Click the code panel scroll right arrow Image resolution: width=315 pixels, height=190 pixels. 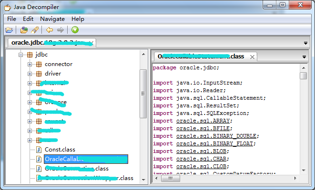click(x=295, y=178)
